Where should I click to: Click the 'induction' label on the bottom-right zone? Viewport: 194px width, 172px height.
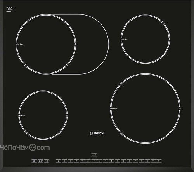pyautogui.click(x=113, y=108)
